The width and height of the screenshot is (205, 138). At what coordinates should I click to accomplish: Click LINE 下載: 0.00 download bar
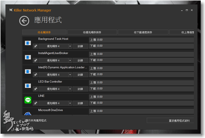[141, 103]
